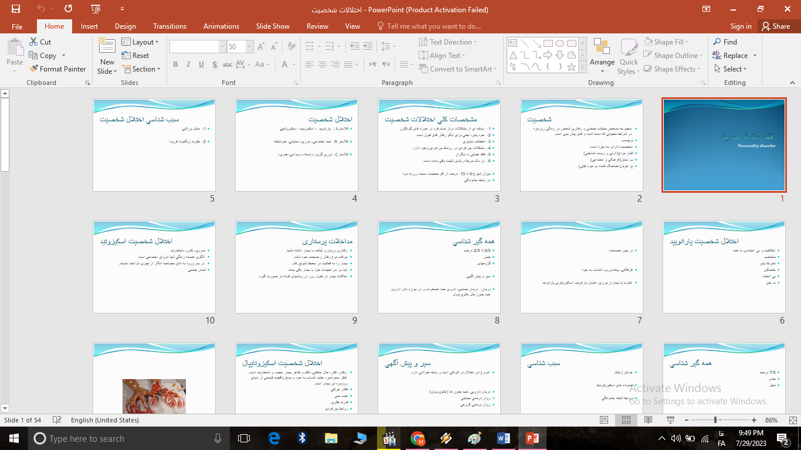Expand the Section dropdown menu
The width and height of the screenshot is (801, 450).
(142, 69)
